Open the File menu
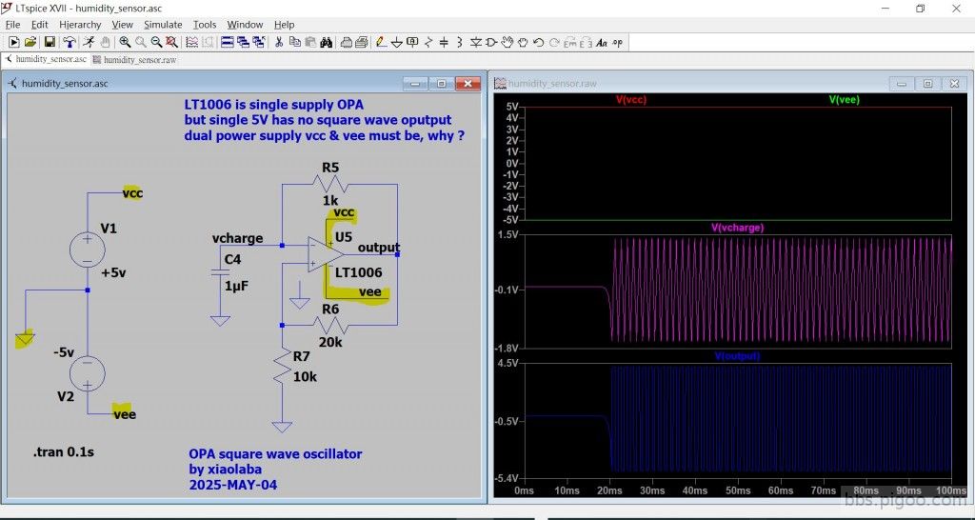The image size is (975, 520). pos(12,24)
